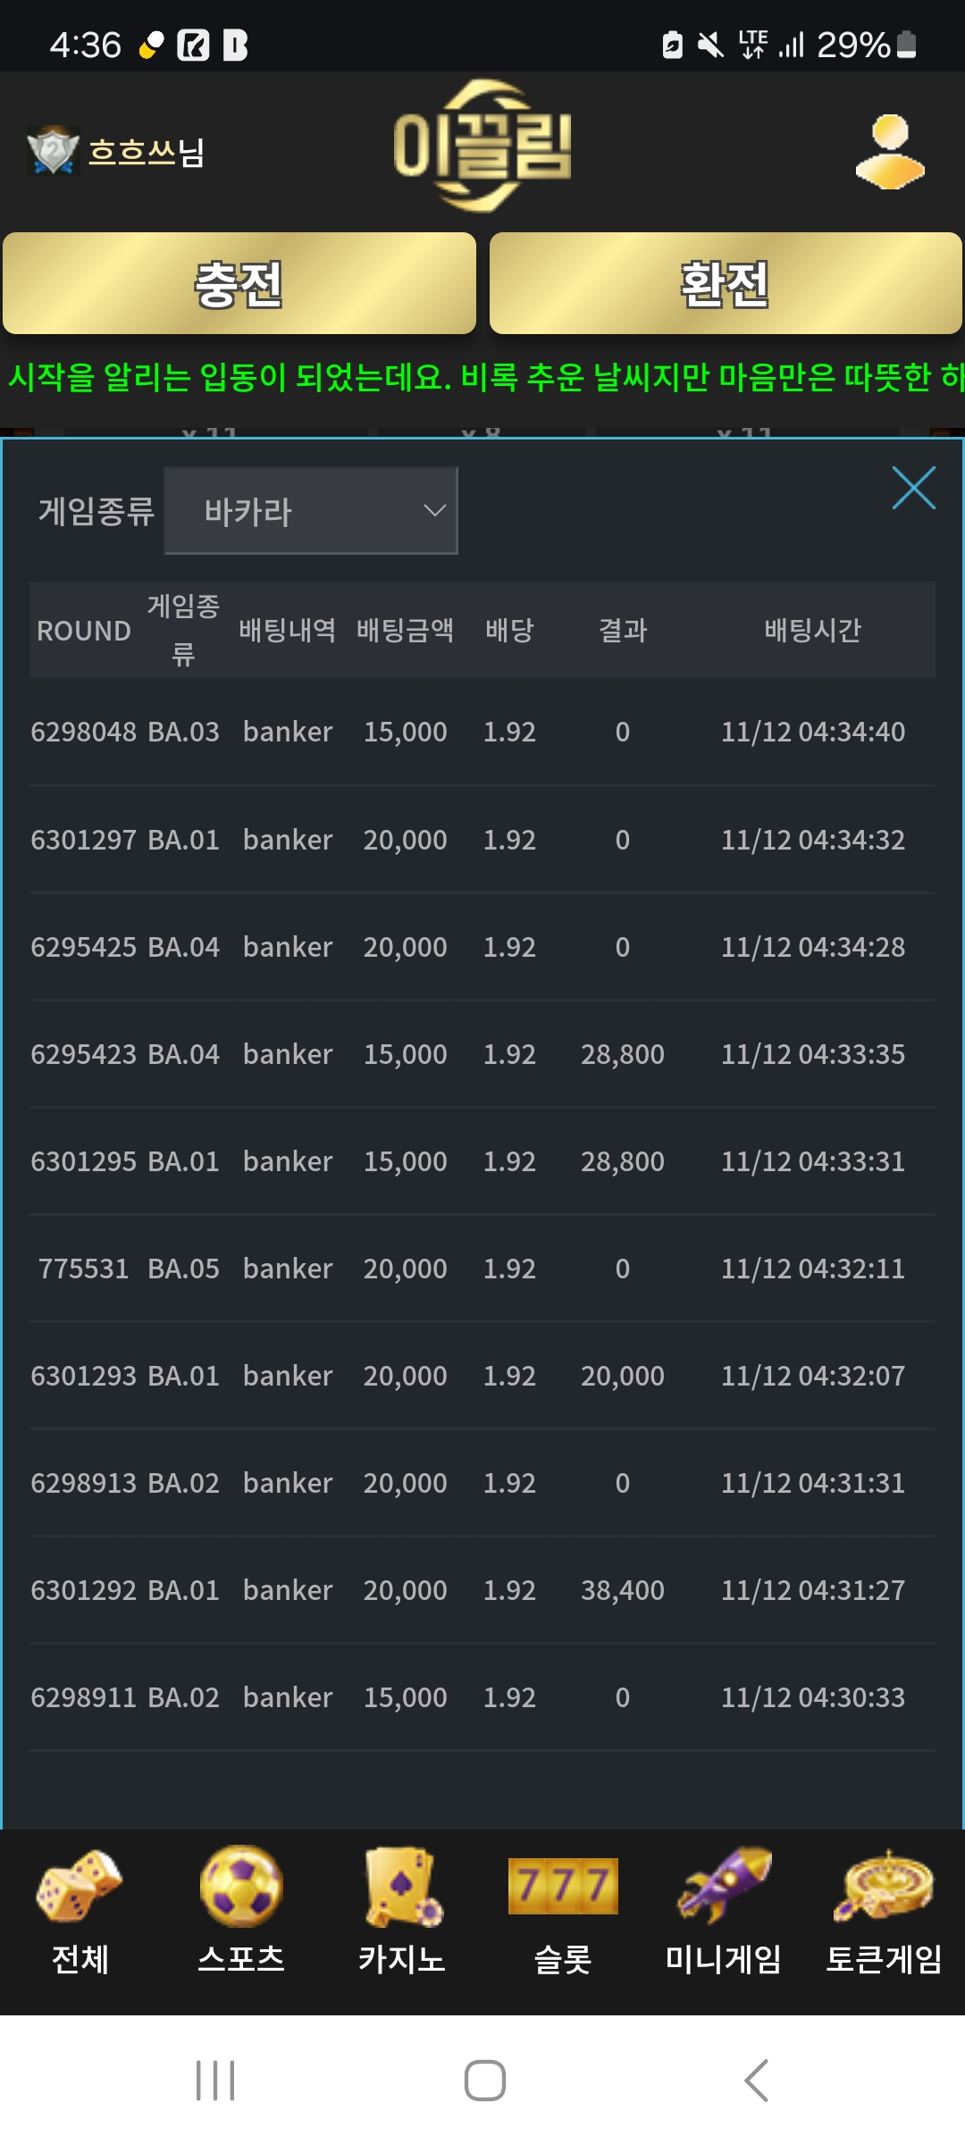
Task: Tap the 호호쓰님 username link
Action: (147, 152)
